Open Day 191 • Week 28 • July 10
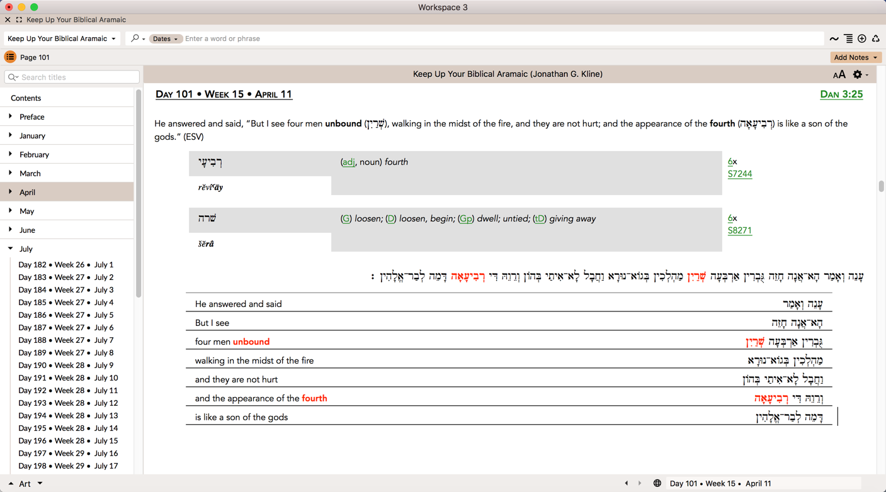The image size is (886, 492). [68, 378]
